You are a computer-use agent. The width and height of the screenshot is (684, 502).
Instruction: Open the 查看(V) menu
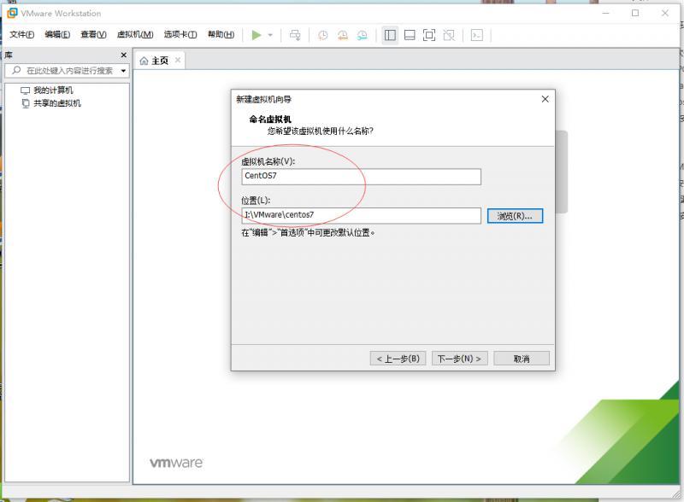[x=93, y=34]
